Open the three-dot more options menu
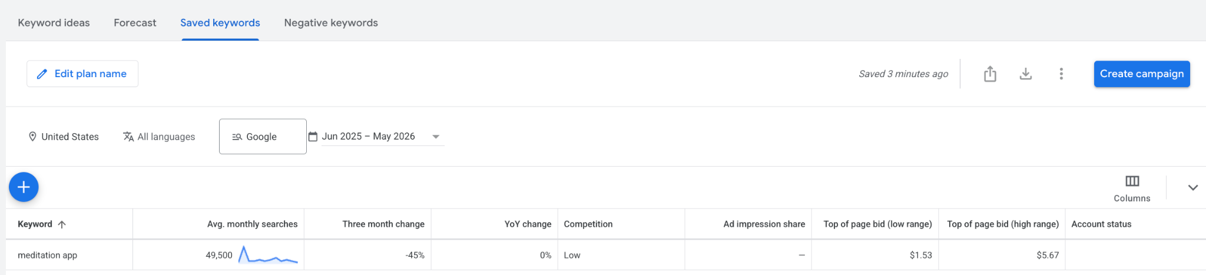 click(1061, 74)
